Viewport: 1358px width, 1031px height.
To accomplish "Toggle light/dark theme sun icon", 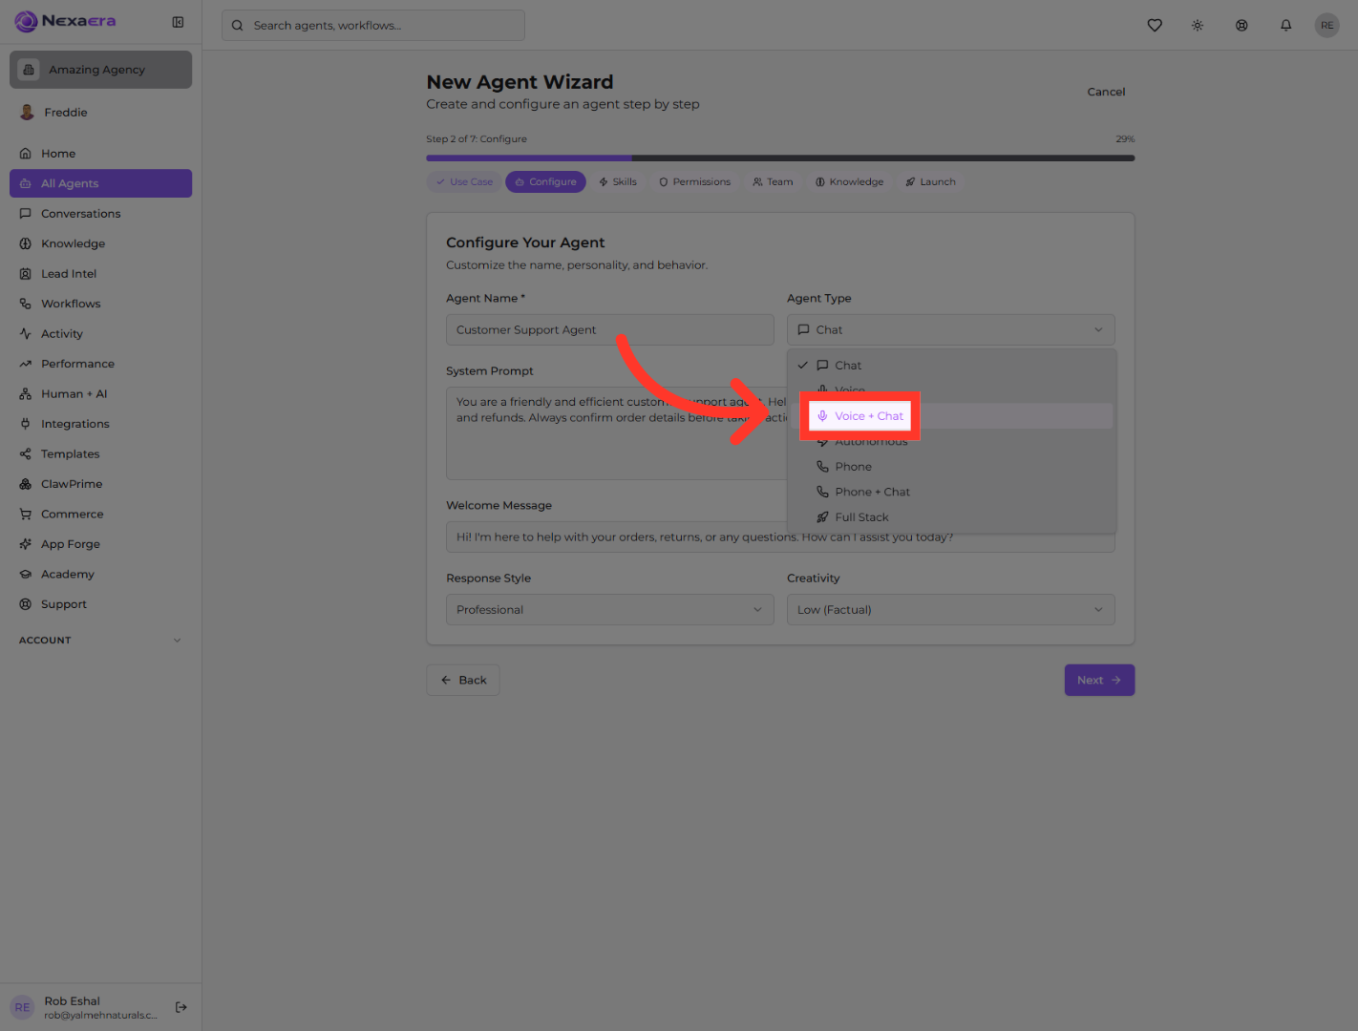I will (1198, 26).
